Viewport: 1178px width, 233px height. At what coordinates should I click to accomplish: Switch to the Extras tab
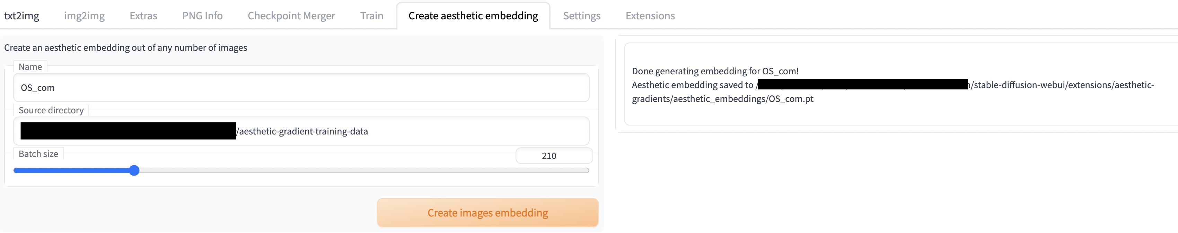coord(143,16)
